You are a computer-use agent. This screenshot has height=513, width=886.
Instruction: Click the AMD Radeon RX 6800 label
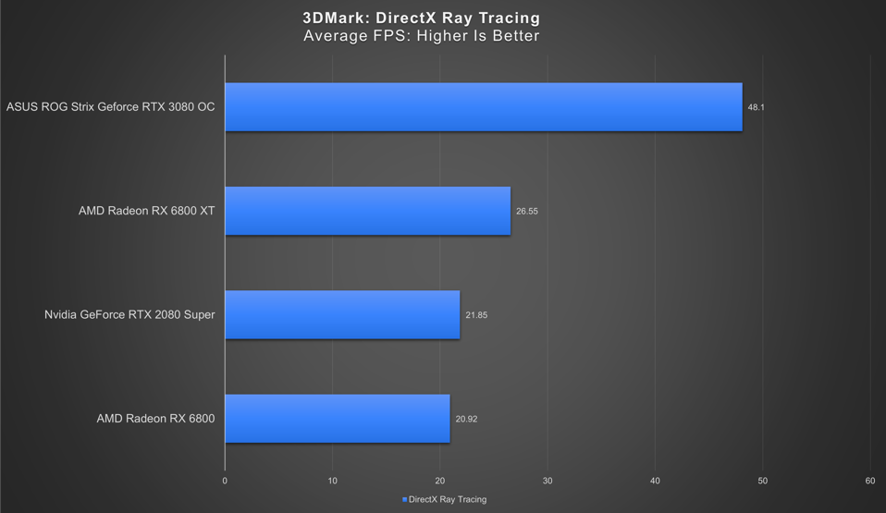click(156, 419)
